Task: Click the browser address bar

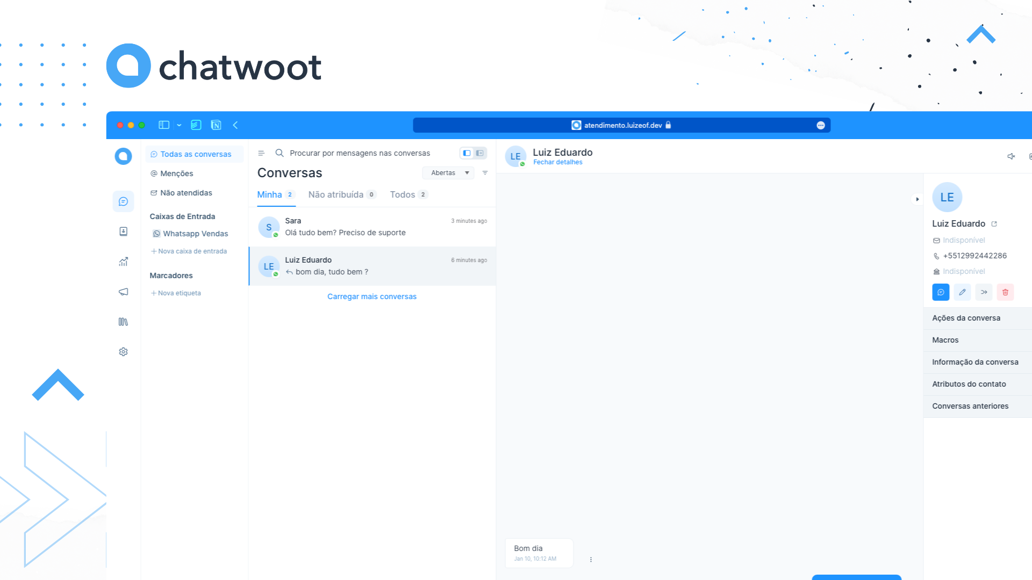Action: (x=621, y=125)
